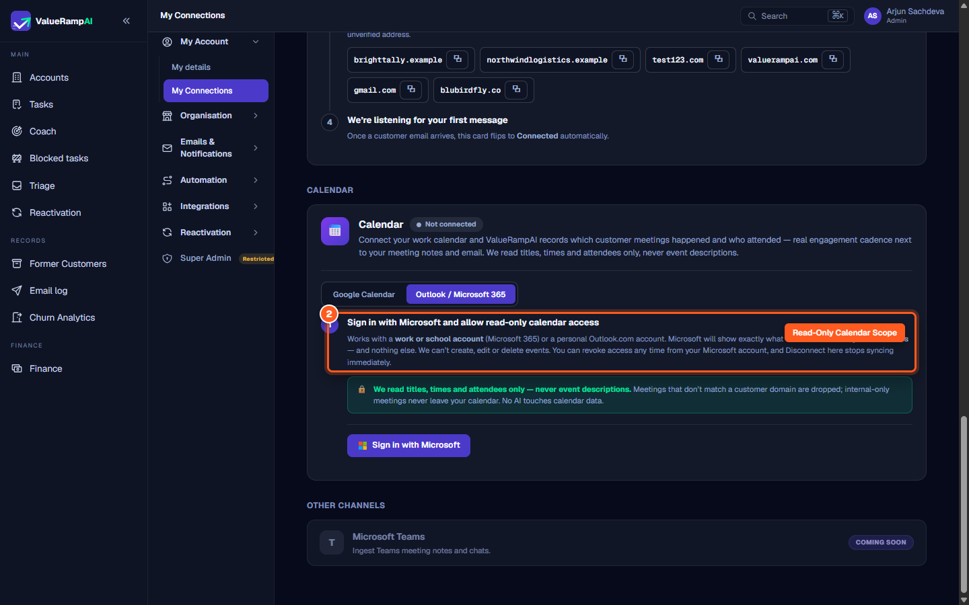Click the Churn Analytics icon
The height and width of the screenshot is (605, 969).
pyautogui.click(x=17, y=317)
